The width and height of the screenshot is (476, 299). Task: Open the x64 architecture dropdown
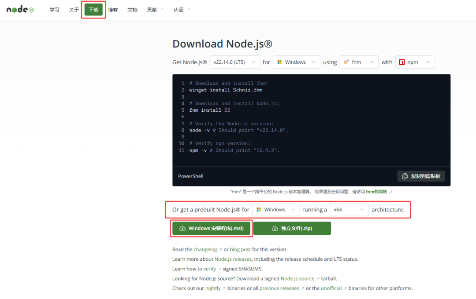click(x=349, y=210)
